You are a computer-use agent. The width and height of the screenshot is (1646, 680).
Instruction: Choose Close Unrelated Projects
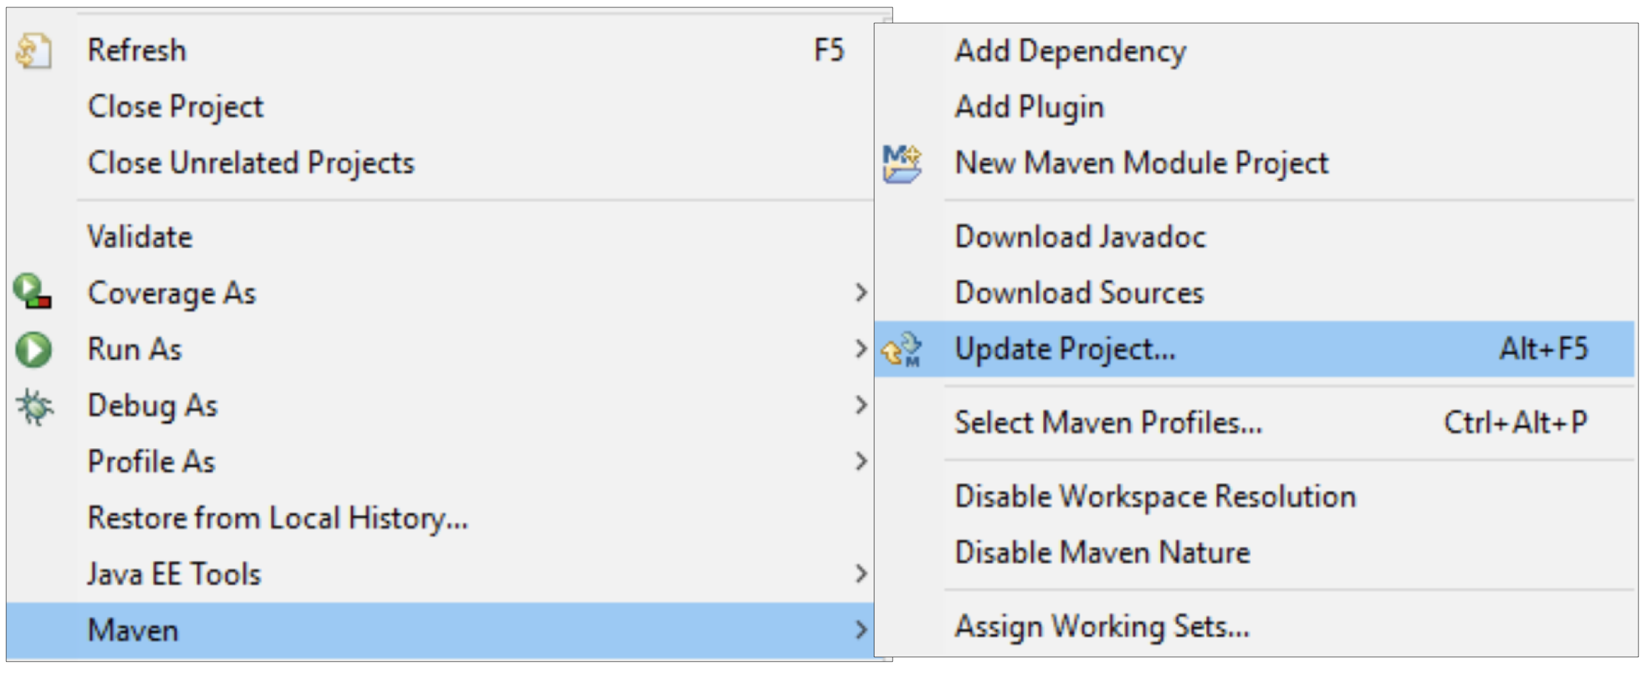tap(250, 163)
